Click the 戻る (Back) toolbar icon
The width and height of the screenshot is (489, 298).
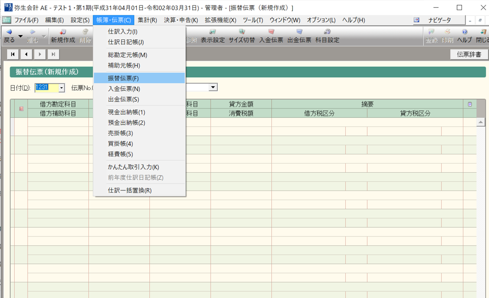(x=9, y=36)
